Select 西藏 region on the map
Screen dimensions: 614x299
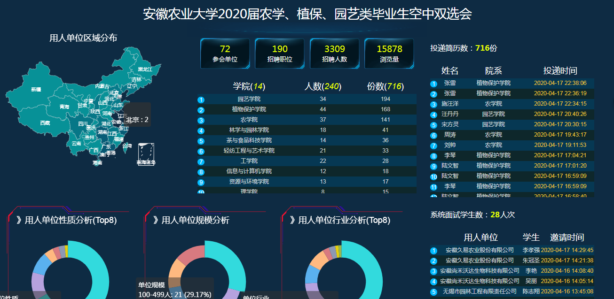(45, 123)
